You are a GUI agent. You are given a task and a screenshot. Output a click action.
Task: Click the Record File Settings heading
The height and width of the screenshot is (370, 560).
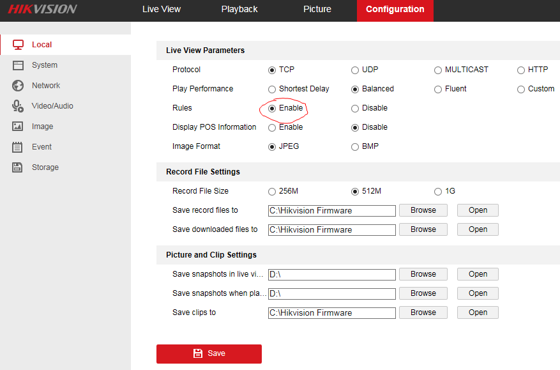(203, 172)
